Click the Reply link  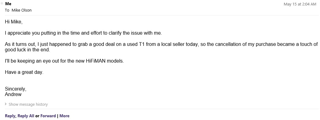pos(10,116)
